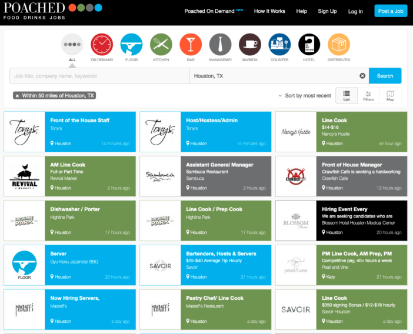
Task: Click Masraff's logo on Pastry Chef card
Action: click(160, 309)
